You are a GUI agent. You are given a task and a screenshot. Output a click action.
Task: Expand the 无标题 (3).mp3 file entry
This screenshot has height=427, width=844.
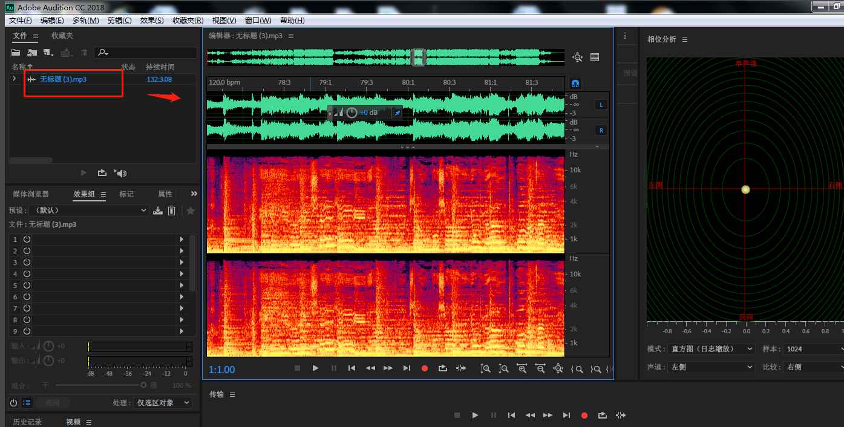click(x=15, y=79)
